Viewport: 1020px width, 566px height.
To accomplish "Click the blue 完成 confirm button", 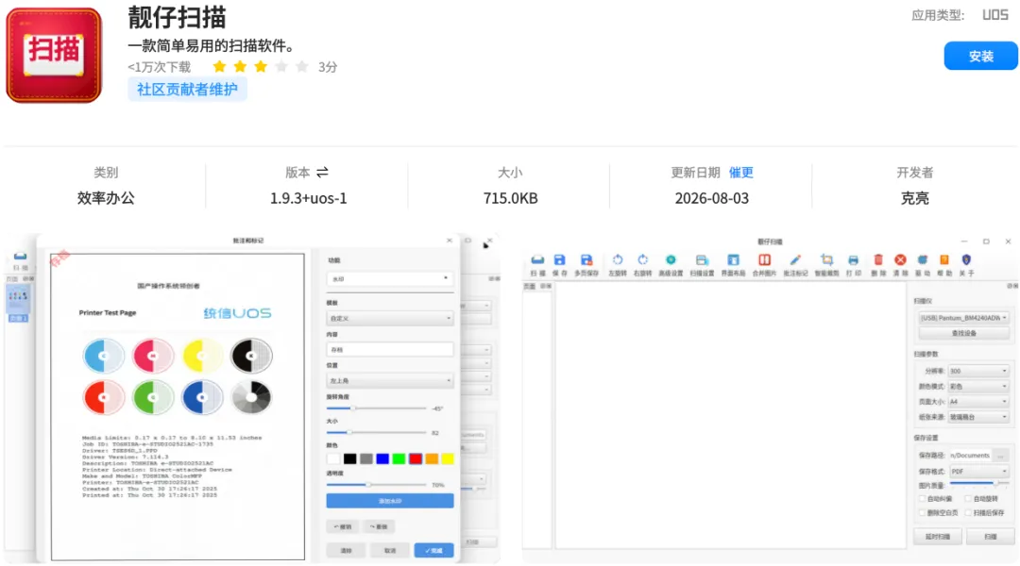I will coord(433,550).
